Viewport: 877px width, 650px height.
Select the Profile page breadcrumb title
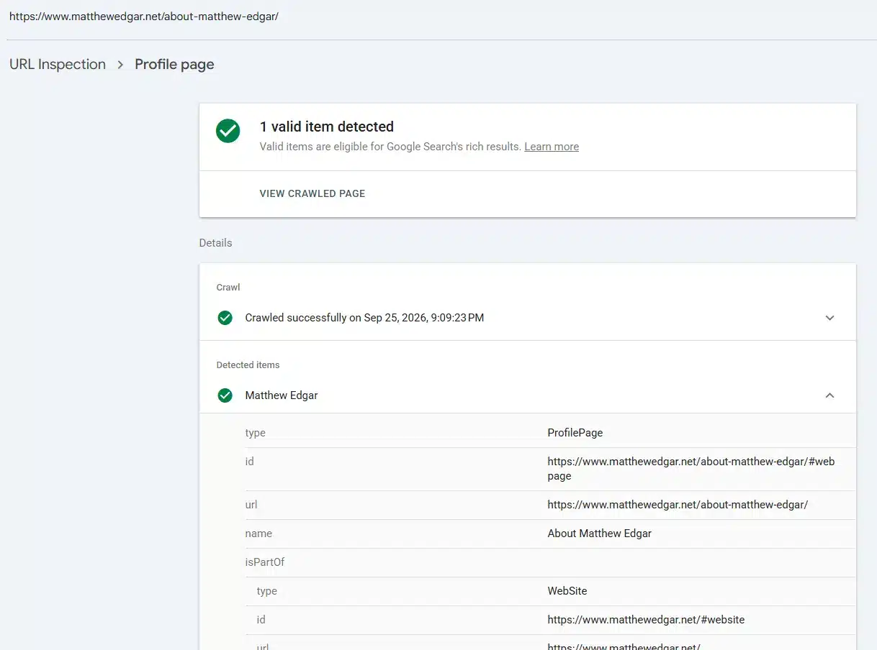tap(174, 64)
